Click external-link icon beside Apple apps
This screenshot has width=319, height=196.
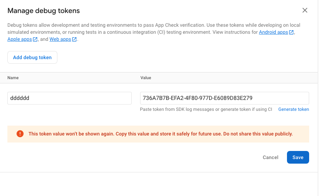point(35,39)
